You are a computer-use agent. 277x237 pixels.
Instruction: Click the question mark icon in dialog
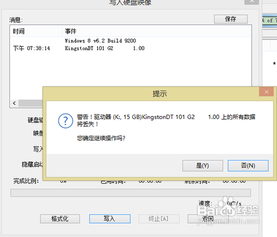[65, 121]
